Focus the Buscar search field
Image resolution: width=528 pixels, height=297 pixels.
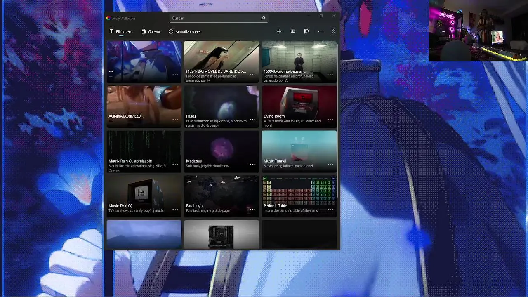[219, 18]
